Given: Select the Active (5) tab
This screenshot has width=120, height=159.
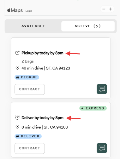Looking at the screenshot, I should pyautogui.click(x=88, y=26).
